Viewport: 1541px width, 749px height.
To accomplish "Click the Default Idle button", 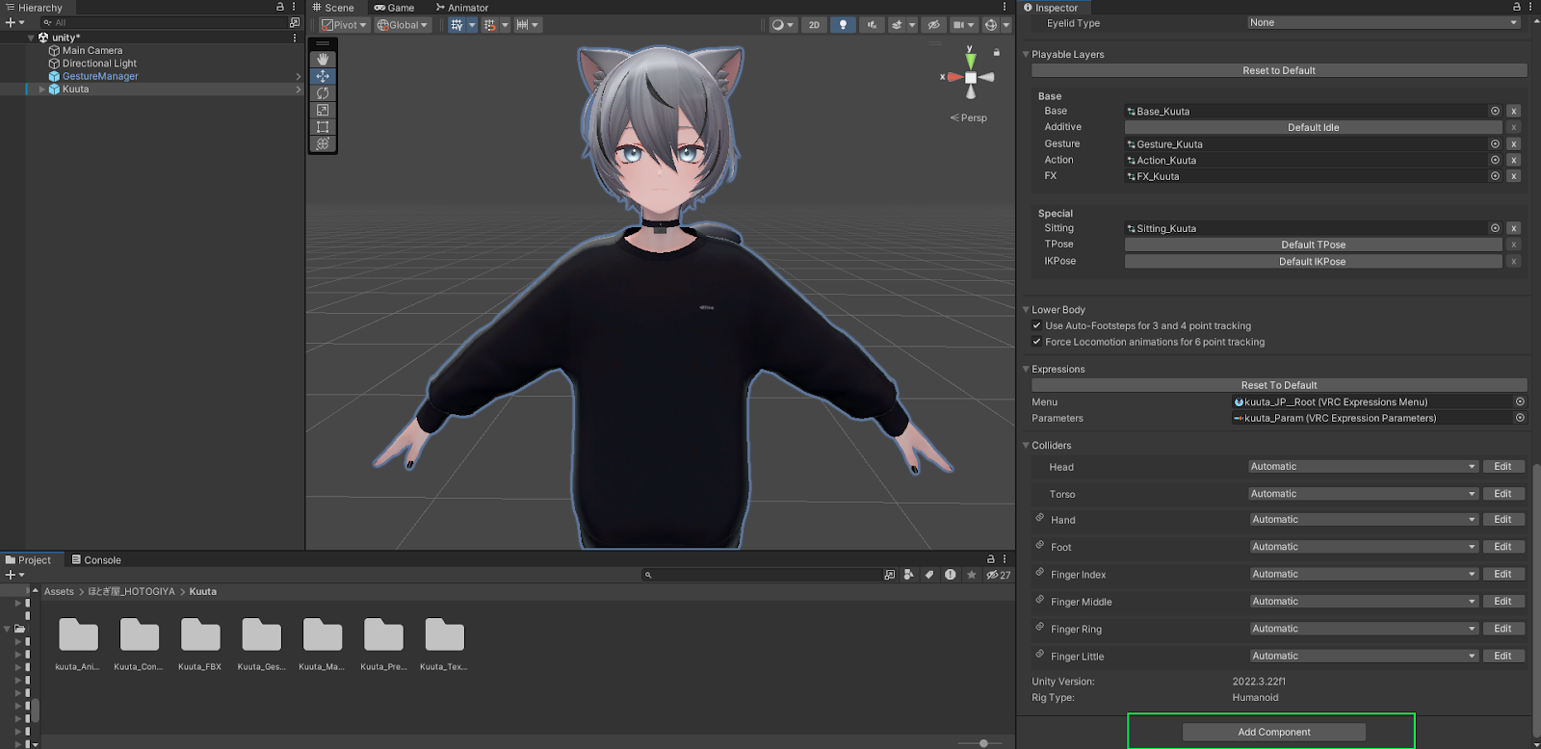I will coord(1313,127).
